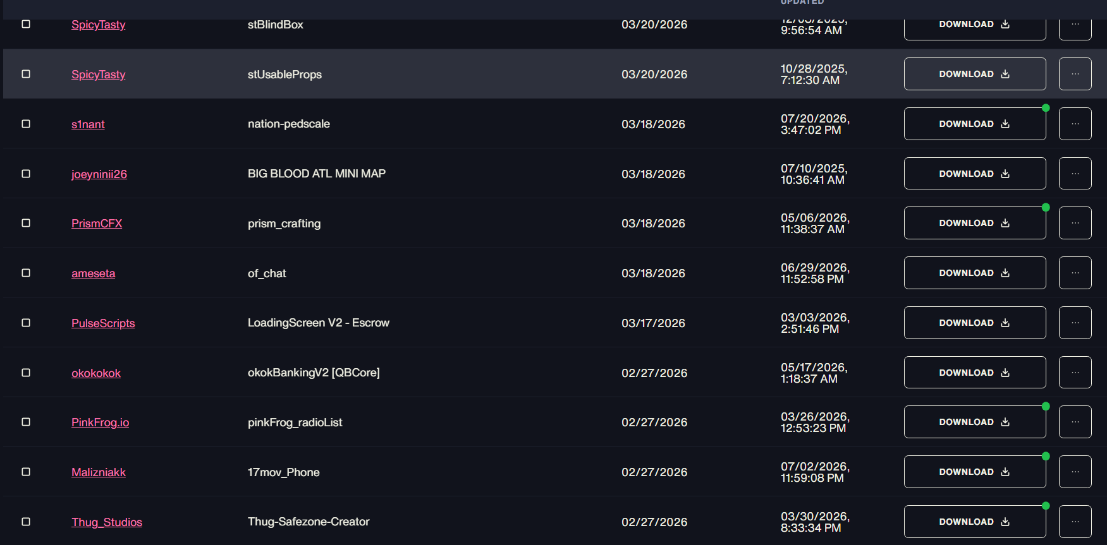This screenshot has height=545, width=1107.
Task: Select checkbox next to joeyninii26
Action: click(26, 174)
